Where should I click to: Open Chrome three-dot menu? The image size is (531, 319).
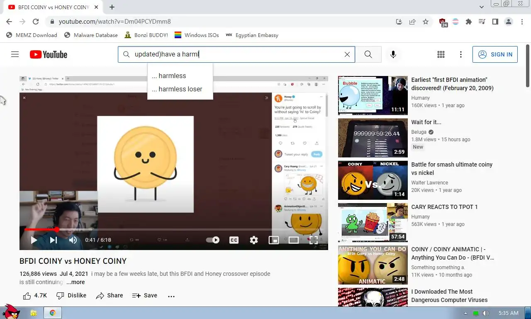coord(522,22)
